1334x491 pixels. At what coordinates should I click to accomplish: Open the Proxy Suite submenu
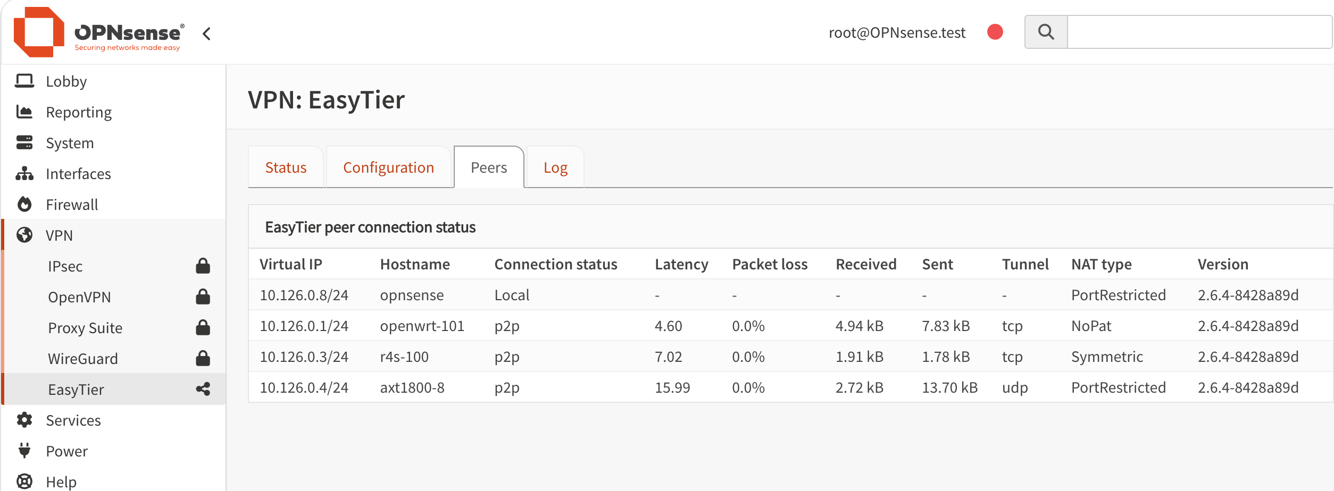pos(85,328)
